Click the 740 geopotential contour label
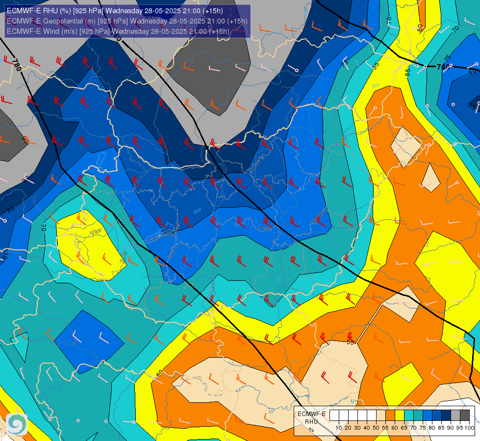 443,66
